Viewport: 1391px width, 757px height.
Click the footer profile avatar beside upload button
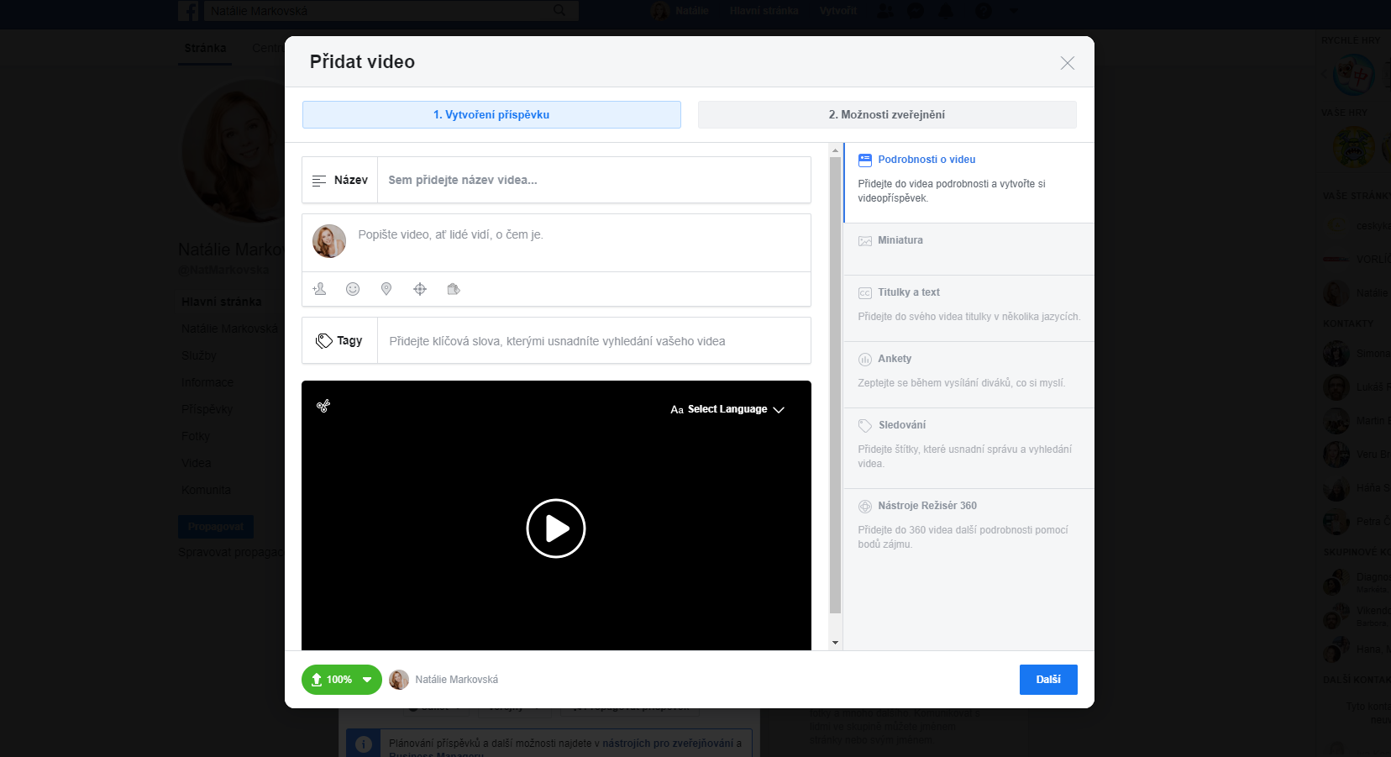tap(399, 680)
